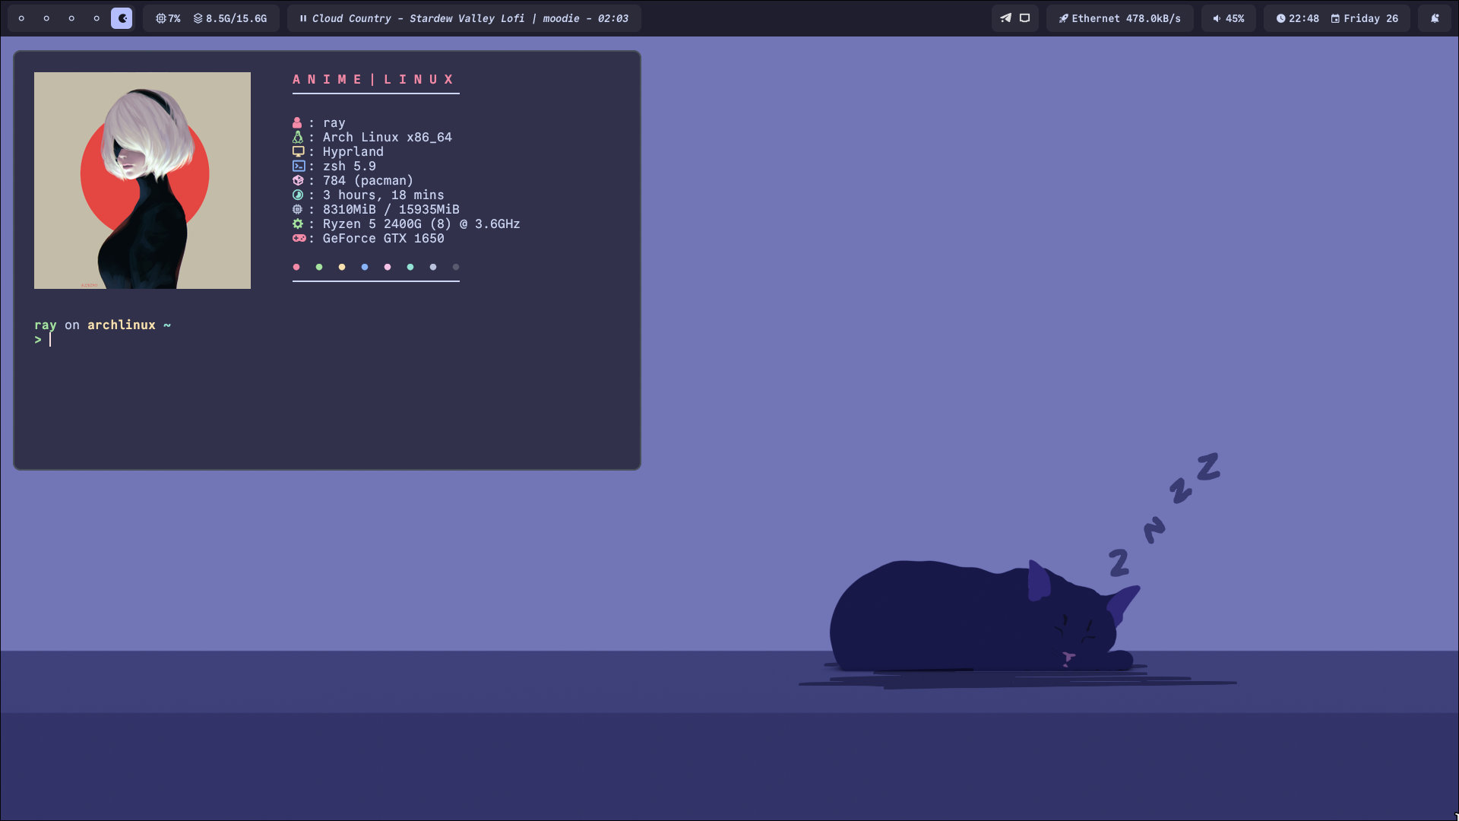The height and width of the screenshot is (821, 1459).
Task: Pause the Cloud Country track
Action: (x=303, y=18)
